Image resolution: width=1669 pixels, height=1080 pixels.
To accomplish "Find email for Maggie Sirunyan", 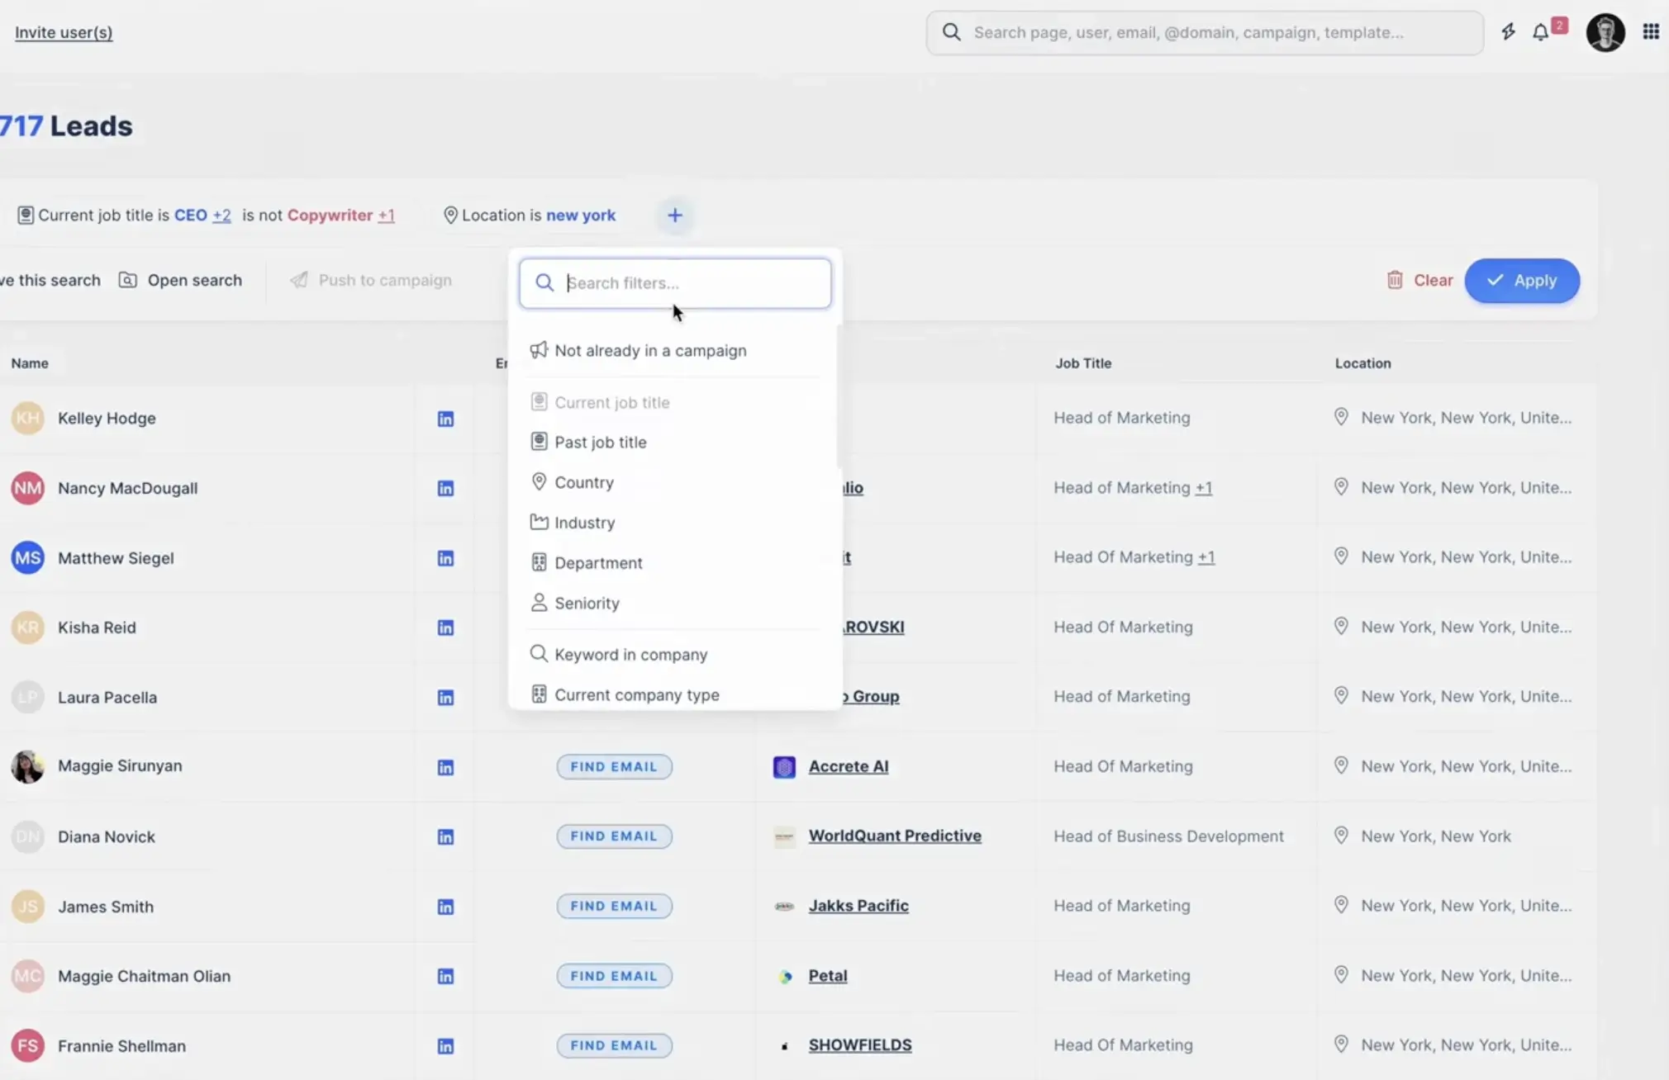I will [x=614, y=767].
